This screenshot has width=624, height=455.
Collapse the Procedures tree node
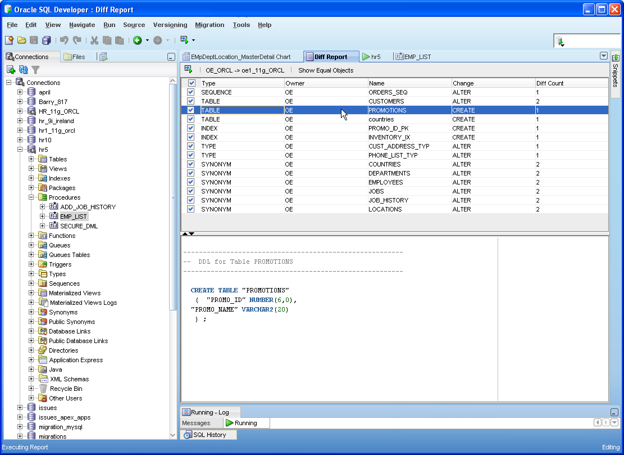(31, 197)
